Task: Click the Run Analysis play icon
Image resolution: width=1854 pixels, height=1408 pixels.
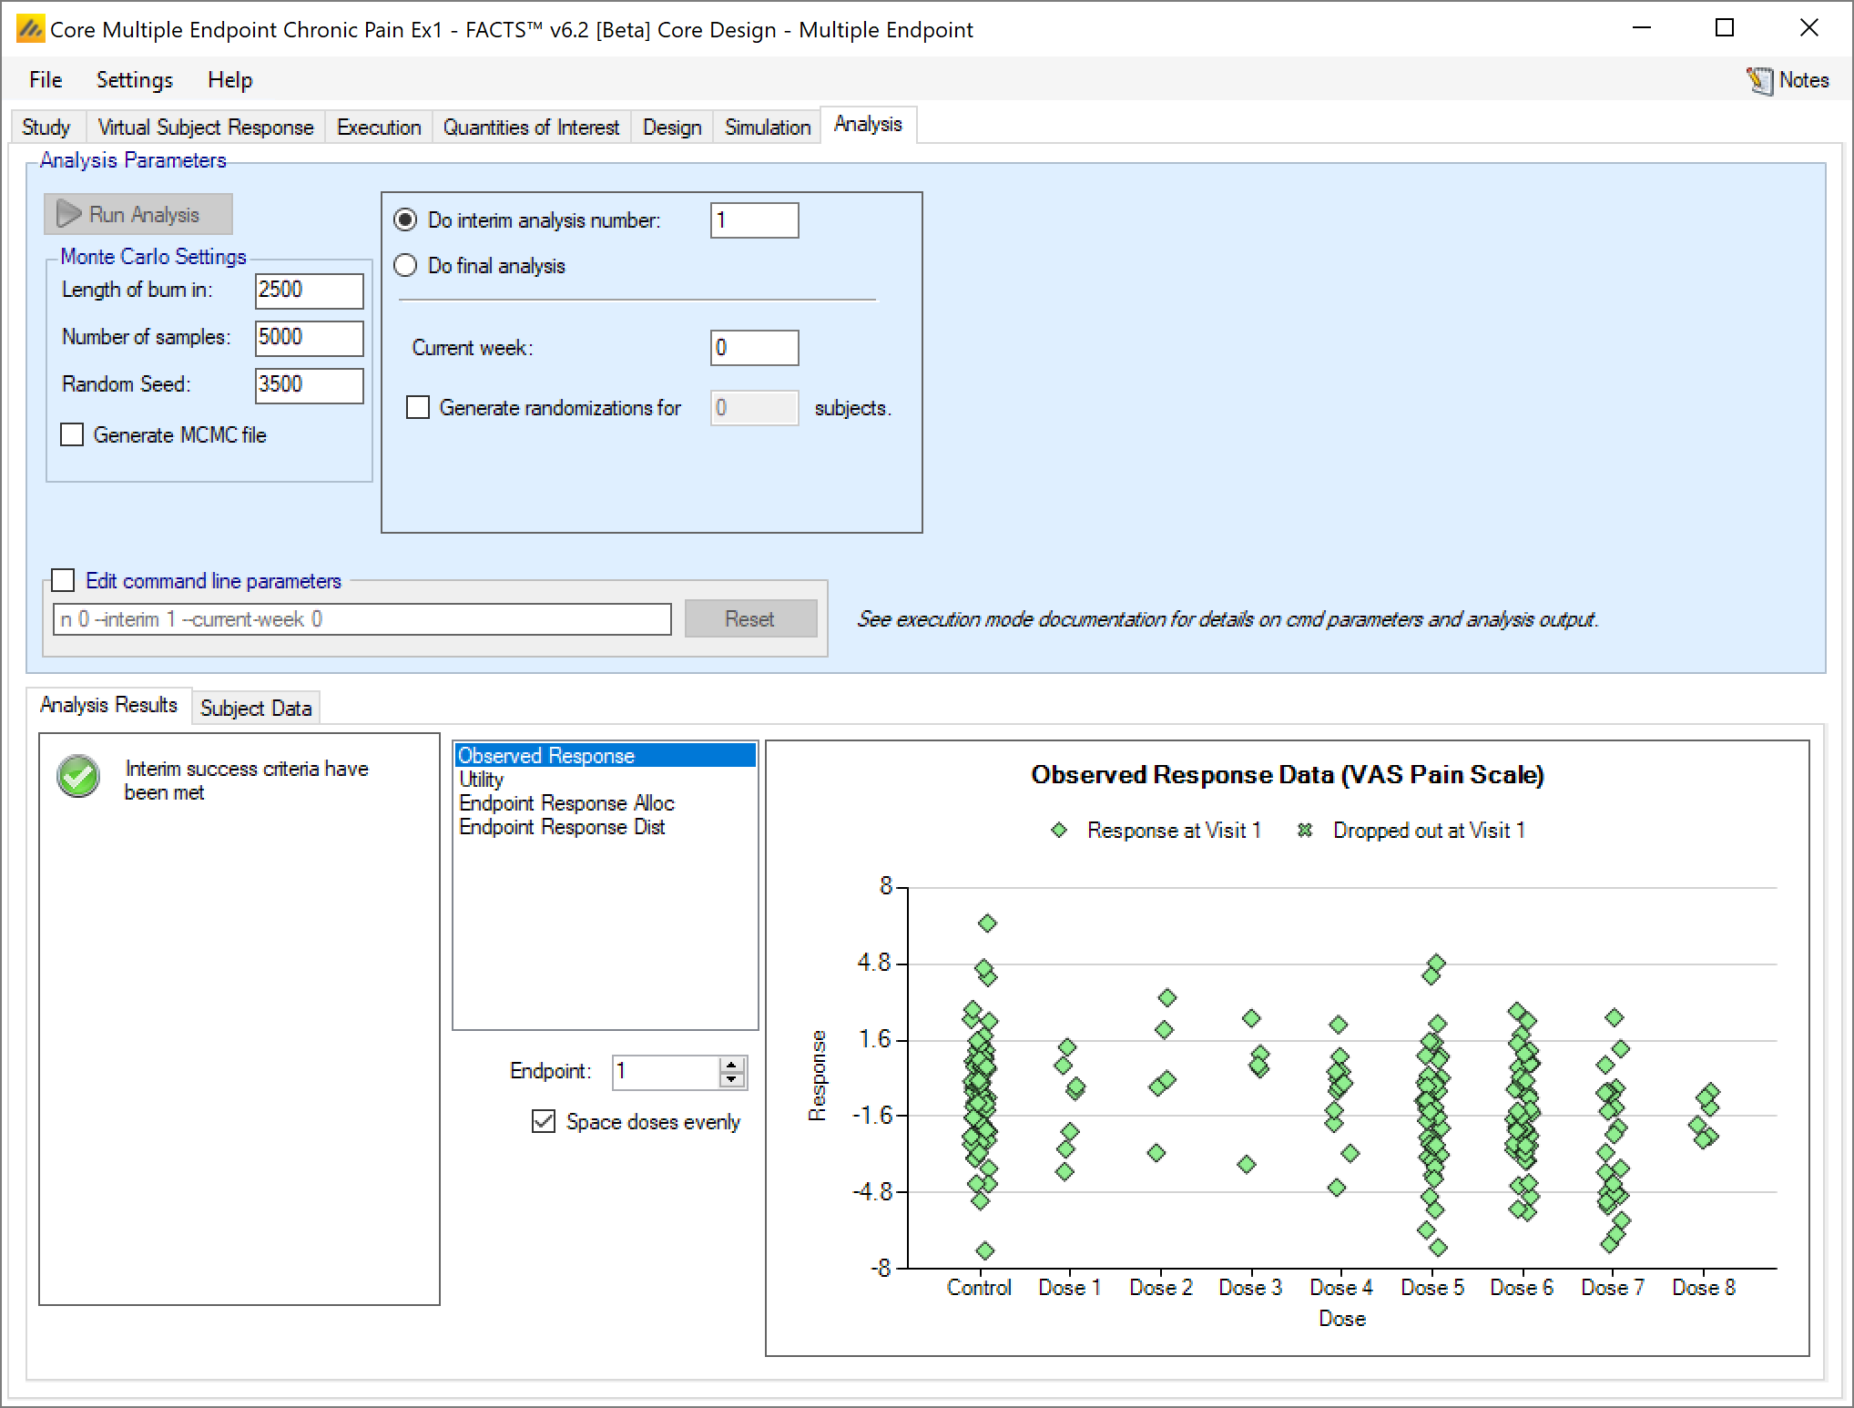Action: (69, 214)
